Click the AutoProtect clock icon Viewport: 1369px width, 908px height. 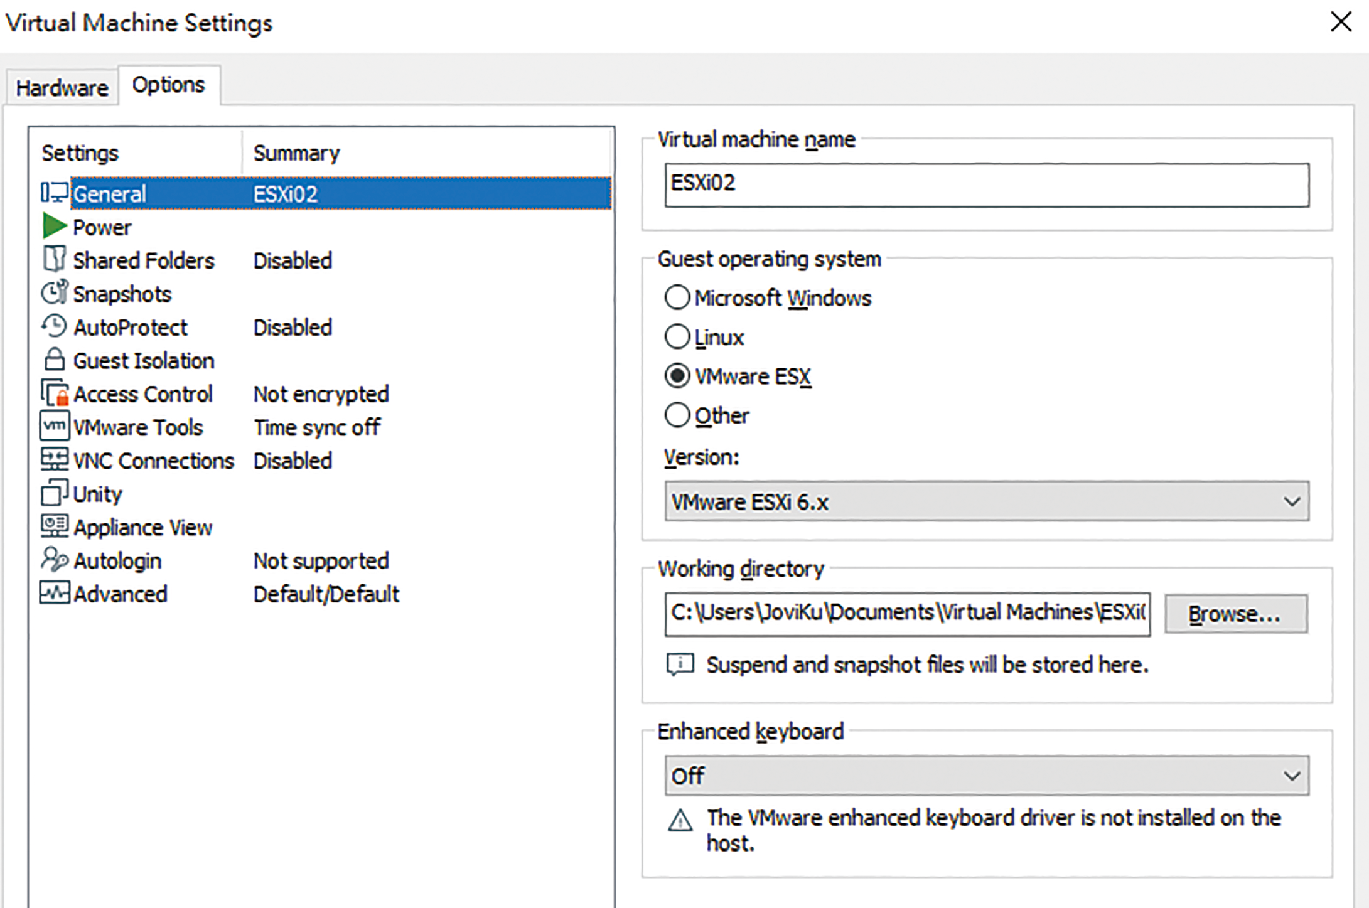point(55,326)
